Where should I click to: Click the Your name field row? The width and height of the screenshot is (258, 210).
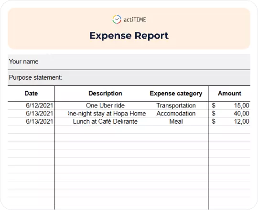click(x=129, y=62)
